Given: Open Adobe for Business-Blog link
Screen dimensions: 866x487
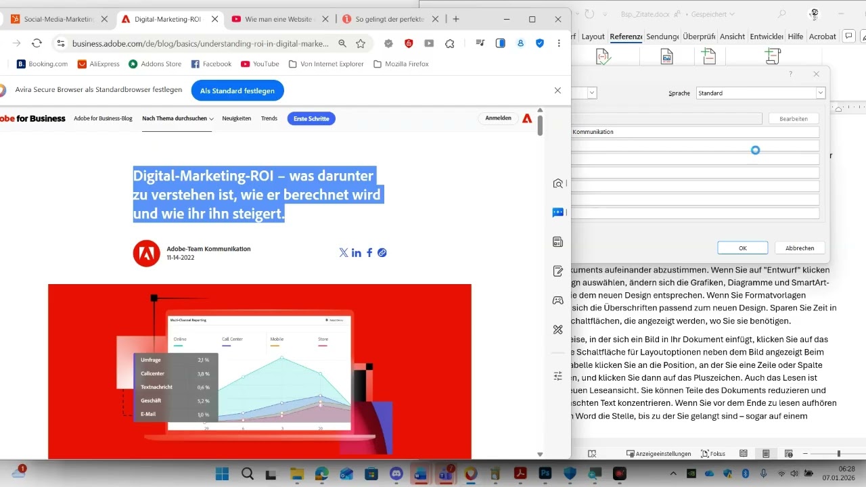Looking at the screenshot, I should (x=103, y=118).
